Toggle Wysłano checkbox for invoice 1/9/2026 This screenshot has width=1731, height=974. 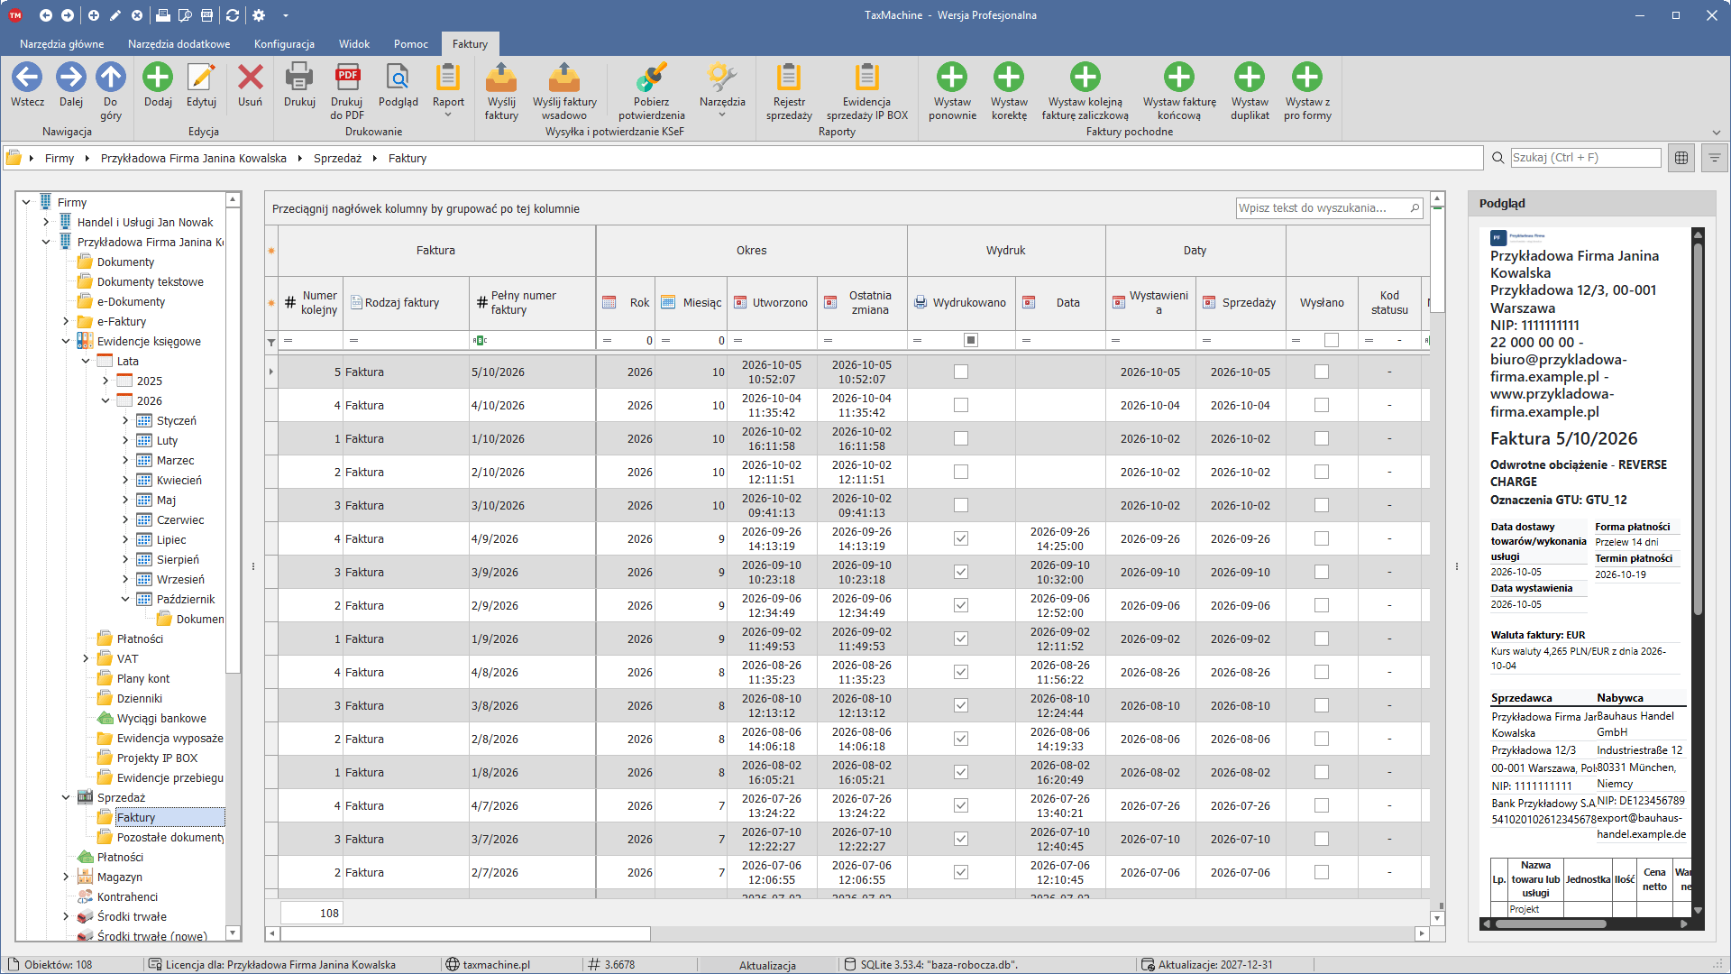1322,639
